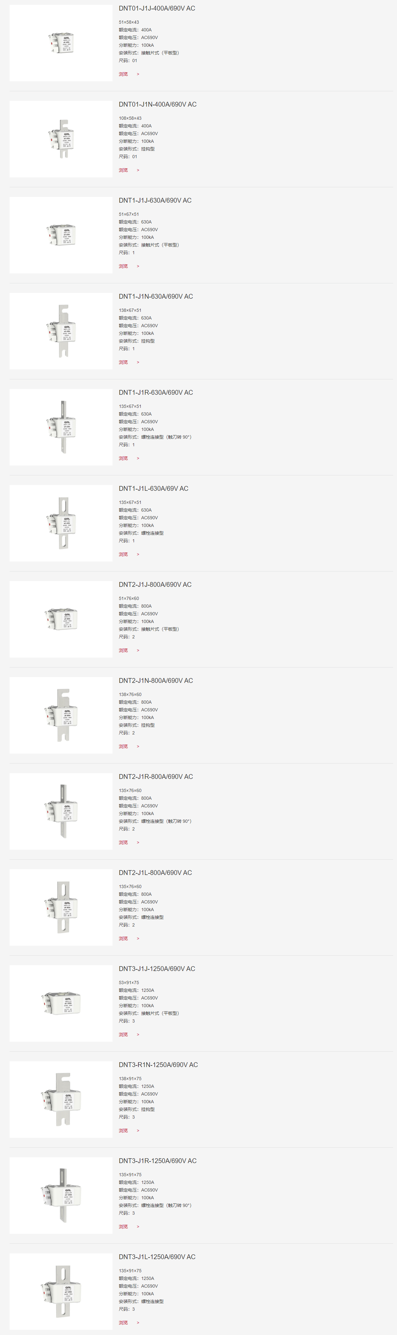Open the DNT3-J1J-1250A/690V AC product title
This screenshot has height=1335, width=397.
pos(157,969)
